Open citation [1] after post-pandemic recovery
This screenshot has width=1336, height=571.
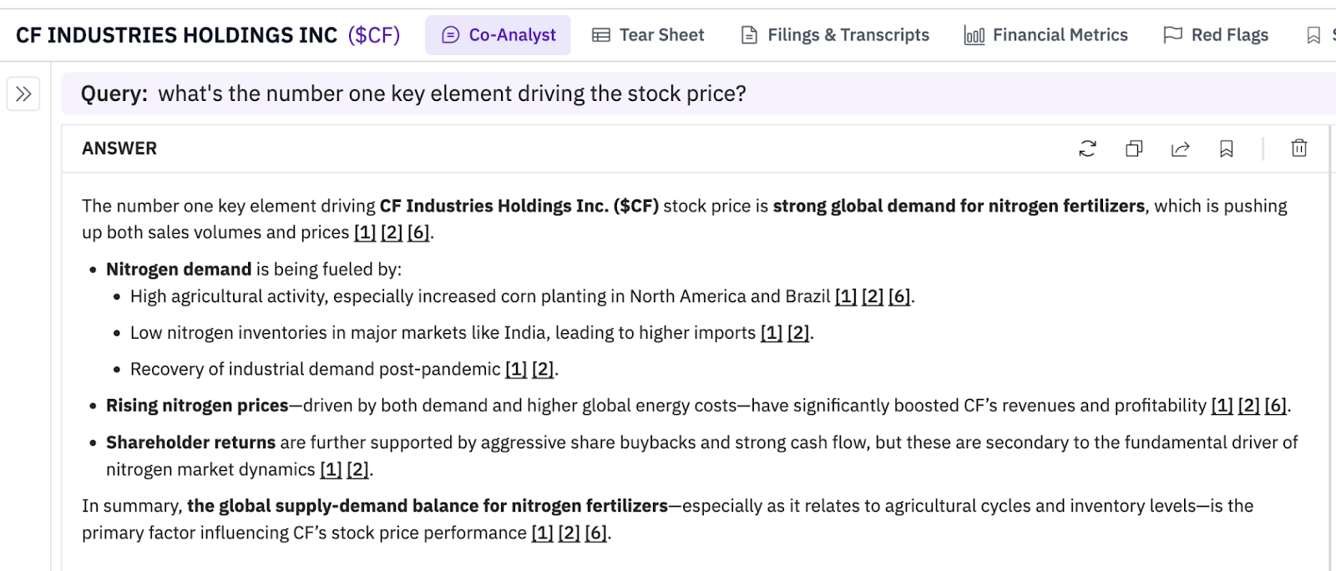click(x=516, y=370)
